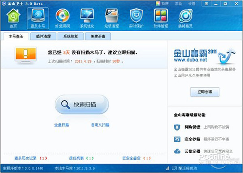Image resolution: width=243 pixels, height=173 pixels.
Task: Click the cloud engine signal bars icon
Action: pyautogui.click(x=167, y=168)
